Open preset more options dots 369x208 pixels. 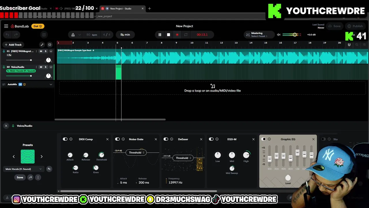pos(38,177)
